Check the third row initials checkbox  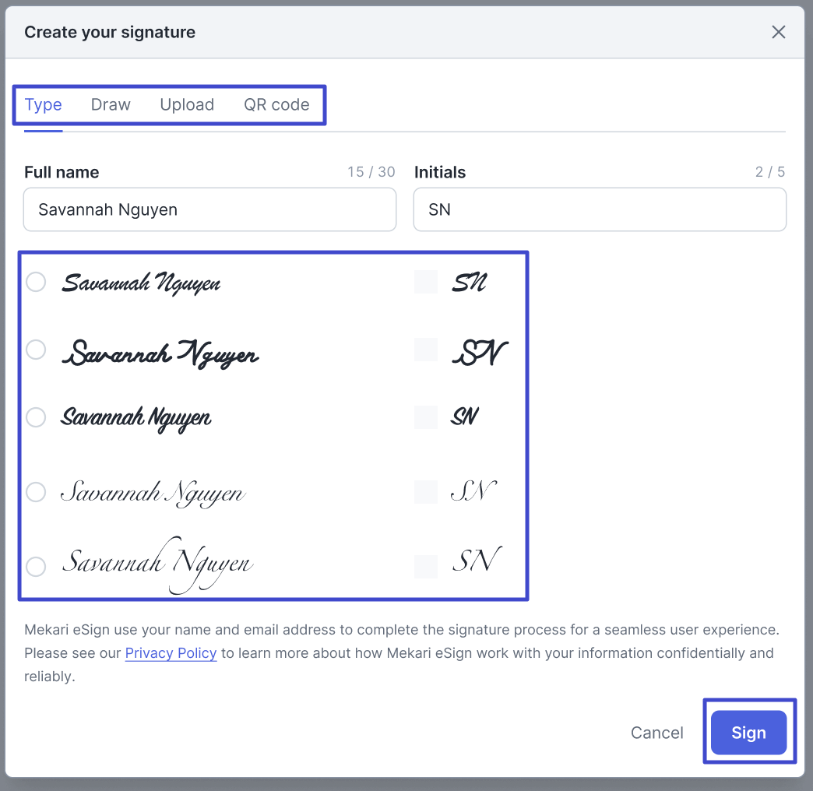426,417
